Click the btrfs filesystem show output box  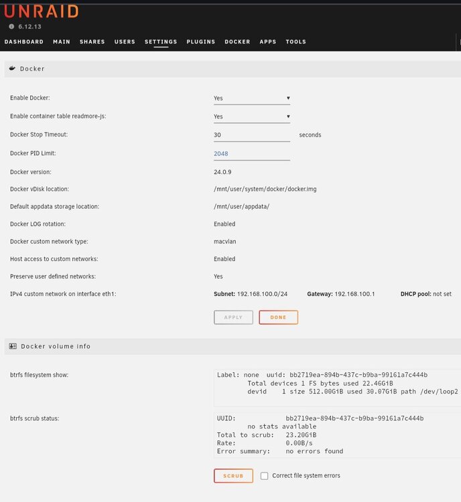pos(337,388)
